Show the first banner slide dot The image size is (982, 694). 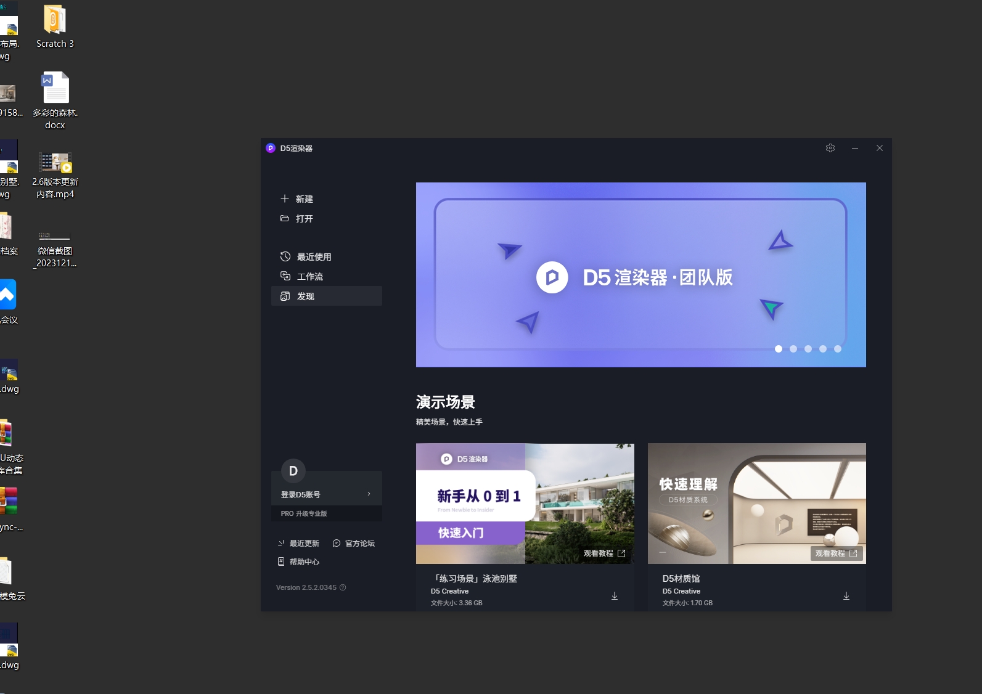pos(779,349)
